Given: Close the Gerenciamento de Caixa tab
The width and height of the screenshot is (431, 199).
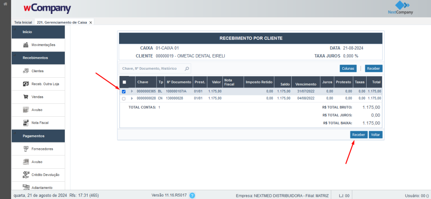Looking at the screenshot, I should coord(91,22).
